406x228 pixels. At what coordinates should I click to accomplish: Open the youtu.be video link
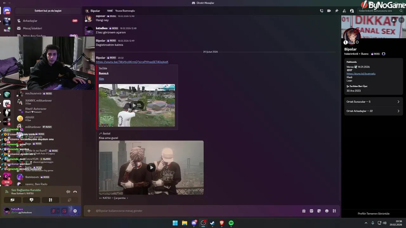pos(132,62)
